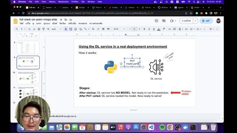
Task: Open the line type dropdown arrow
Action: [x=89, y=29]
